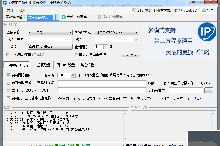Click log line 'OS: Windows 7 旗舰版'
220x146 pixels.
pyautogui.click(x=42, y=116)
